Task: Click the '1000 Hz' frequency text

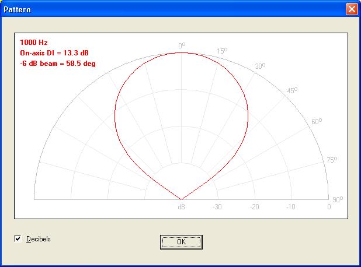Action: (34, 43)
